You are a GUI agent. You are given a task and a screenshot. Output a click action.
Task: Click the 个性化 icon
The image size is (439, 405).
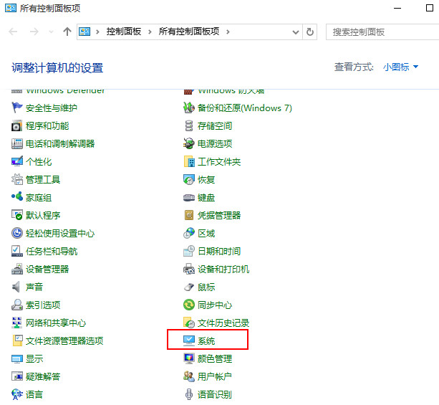(16, 162)
